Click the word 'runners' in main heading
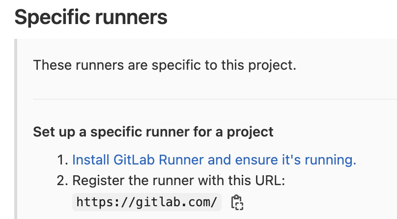 131,17
